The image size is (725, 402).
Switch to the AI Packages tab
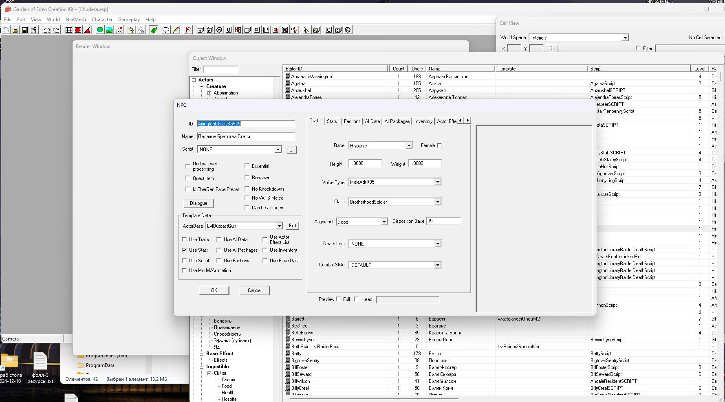click(397, 121)
